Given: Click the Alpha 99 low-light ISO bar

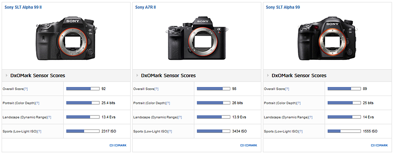Looking at the screenshot, I should click(344, 131).
